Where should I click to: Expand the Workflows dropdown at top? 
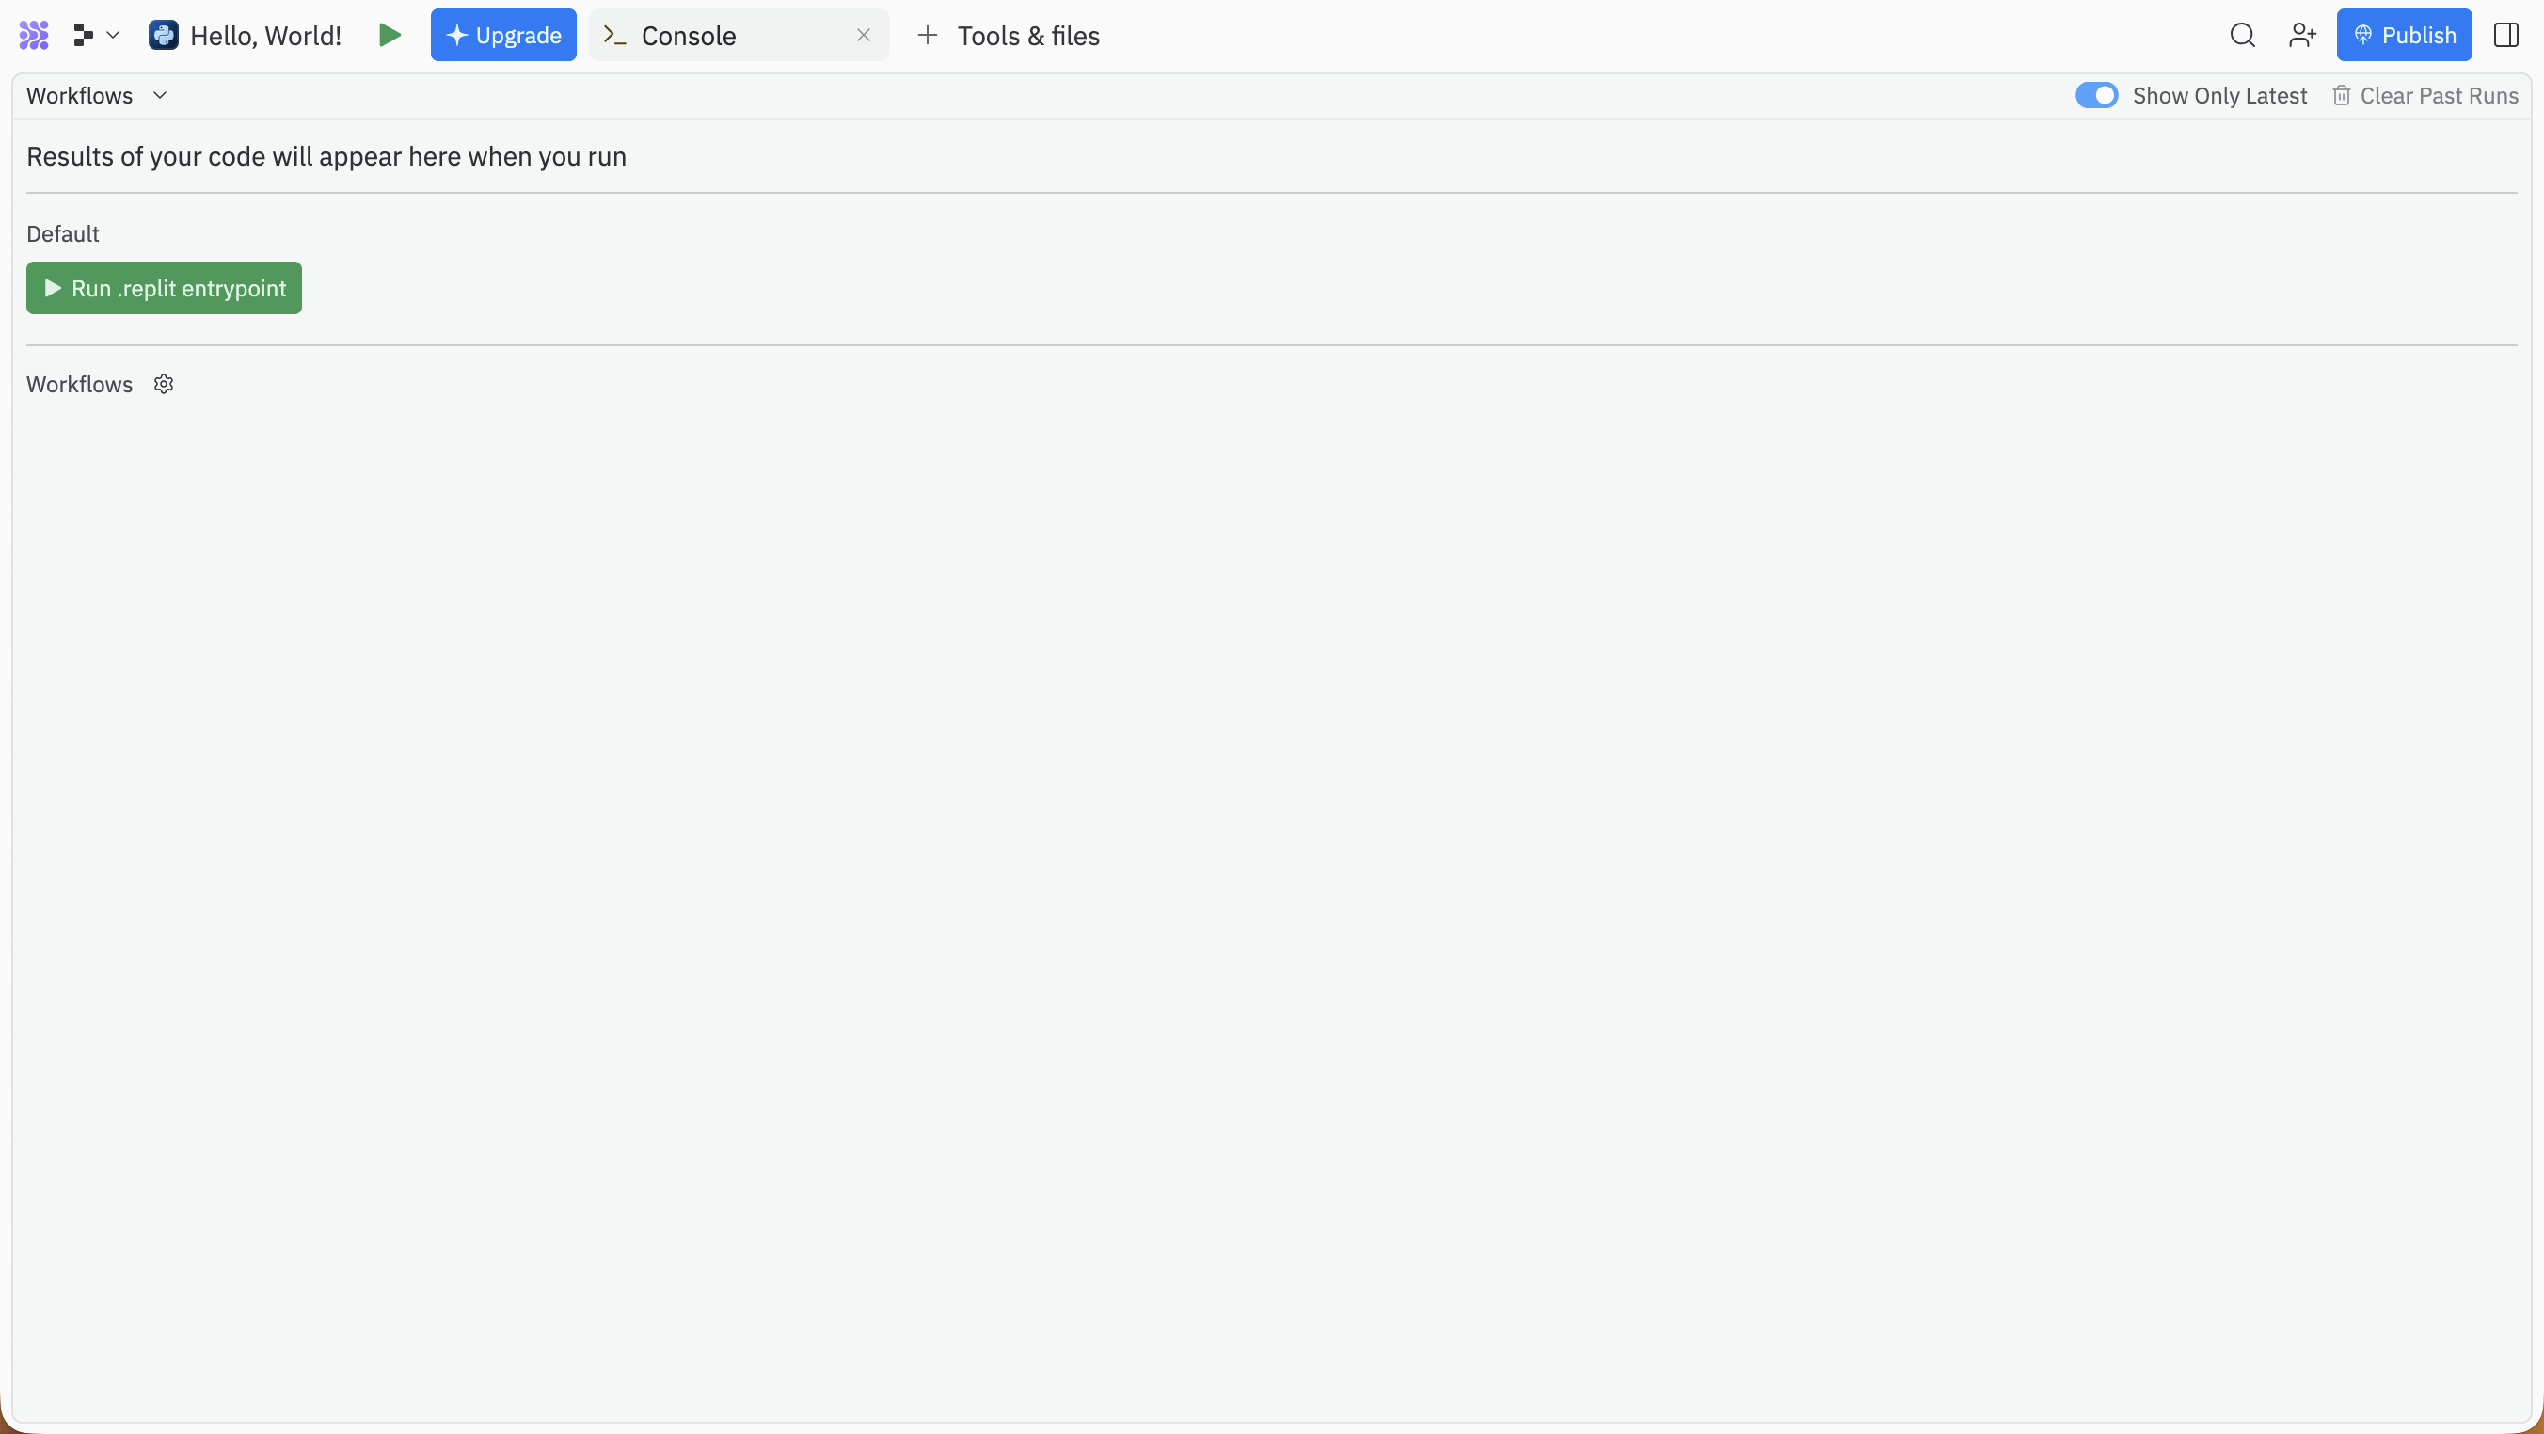(97, 96)
